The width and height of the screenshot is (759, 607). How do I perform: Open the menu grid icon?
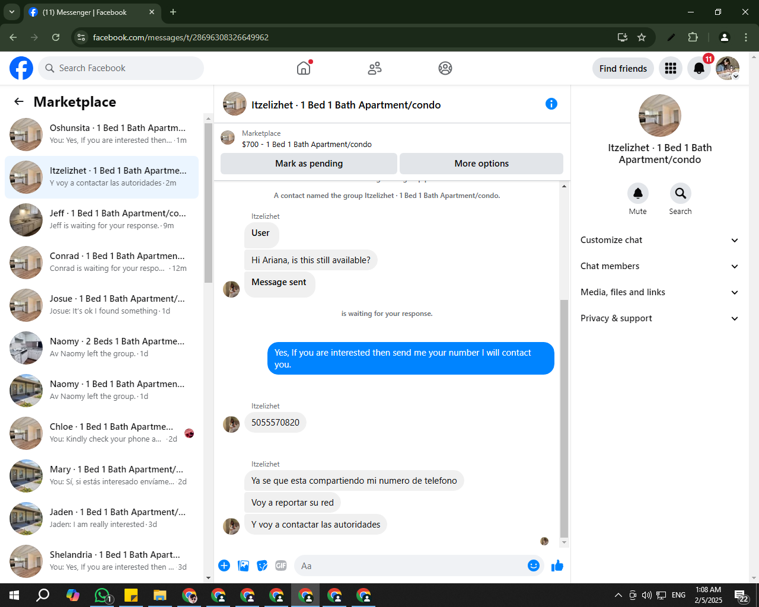tap(671, 68)
